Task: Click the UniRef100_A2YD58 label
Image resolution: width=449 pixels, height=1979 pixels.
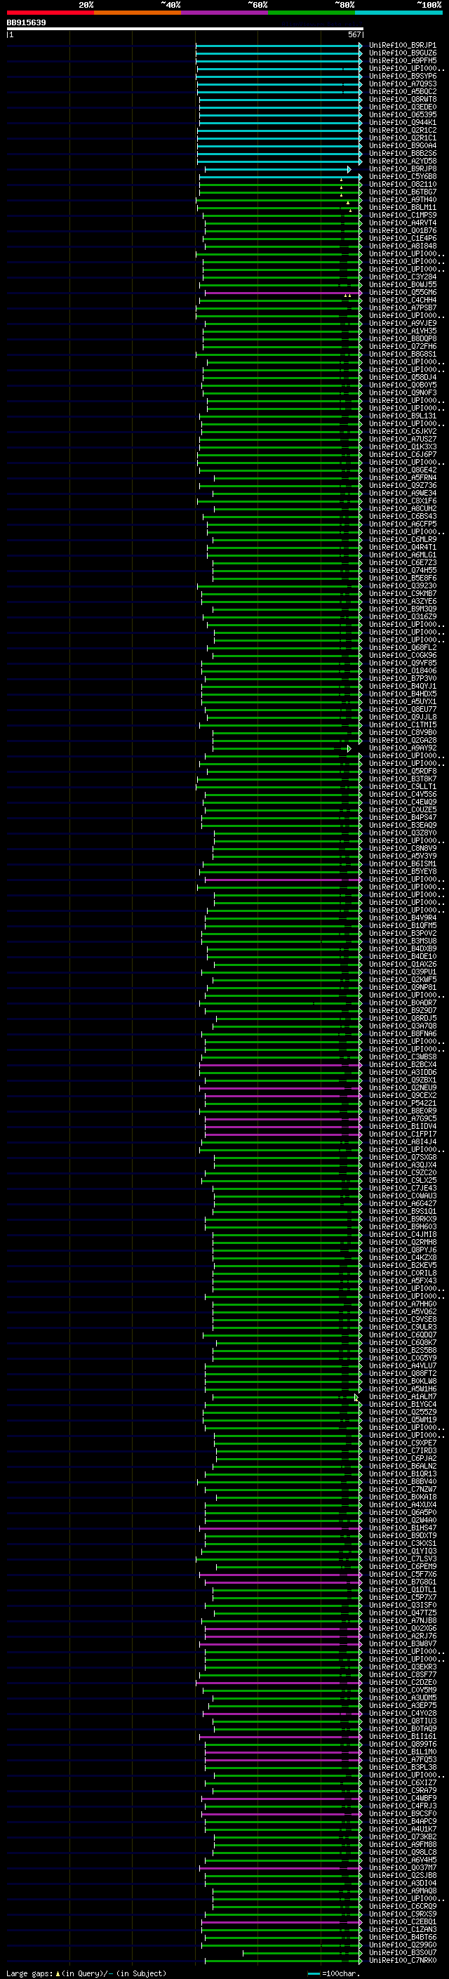Action: (x=402, y=161)
